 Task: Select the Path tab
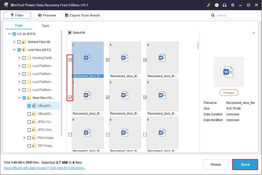[x=19, y=25]
